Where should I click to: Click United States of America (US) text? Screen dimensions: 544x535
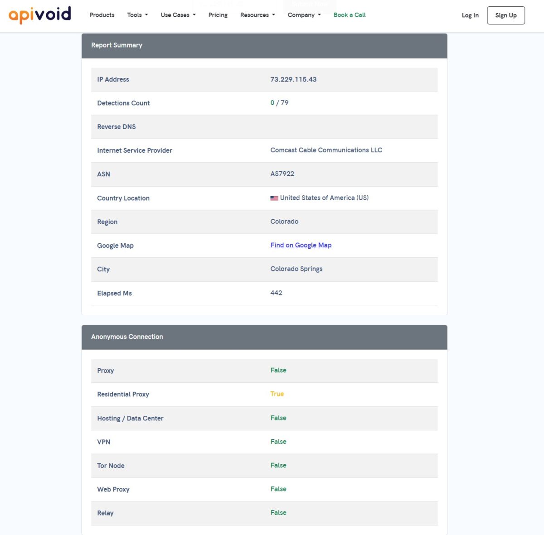tap(324, 198)
